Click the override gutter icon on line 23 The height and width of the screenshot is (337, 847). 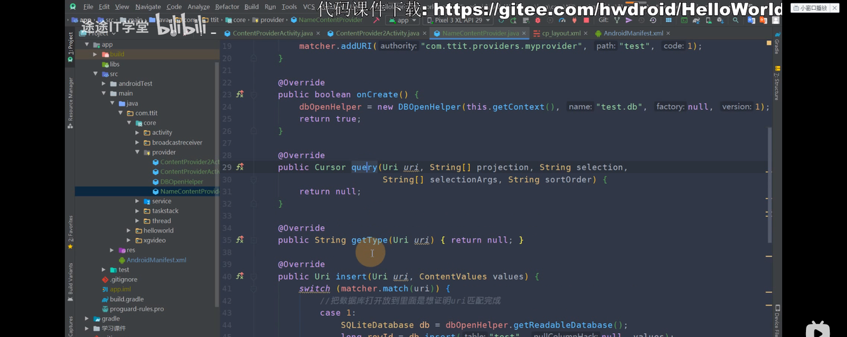pyautogui.click(x=240, y=94)
